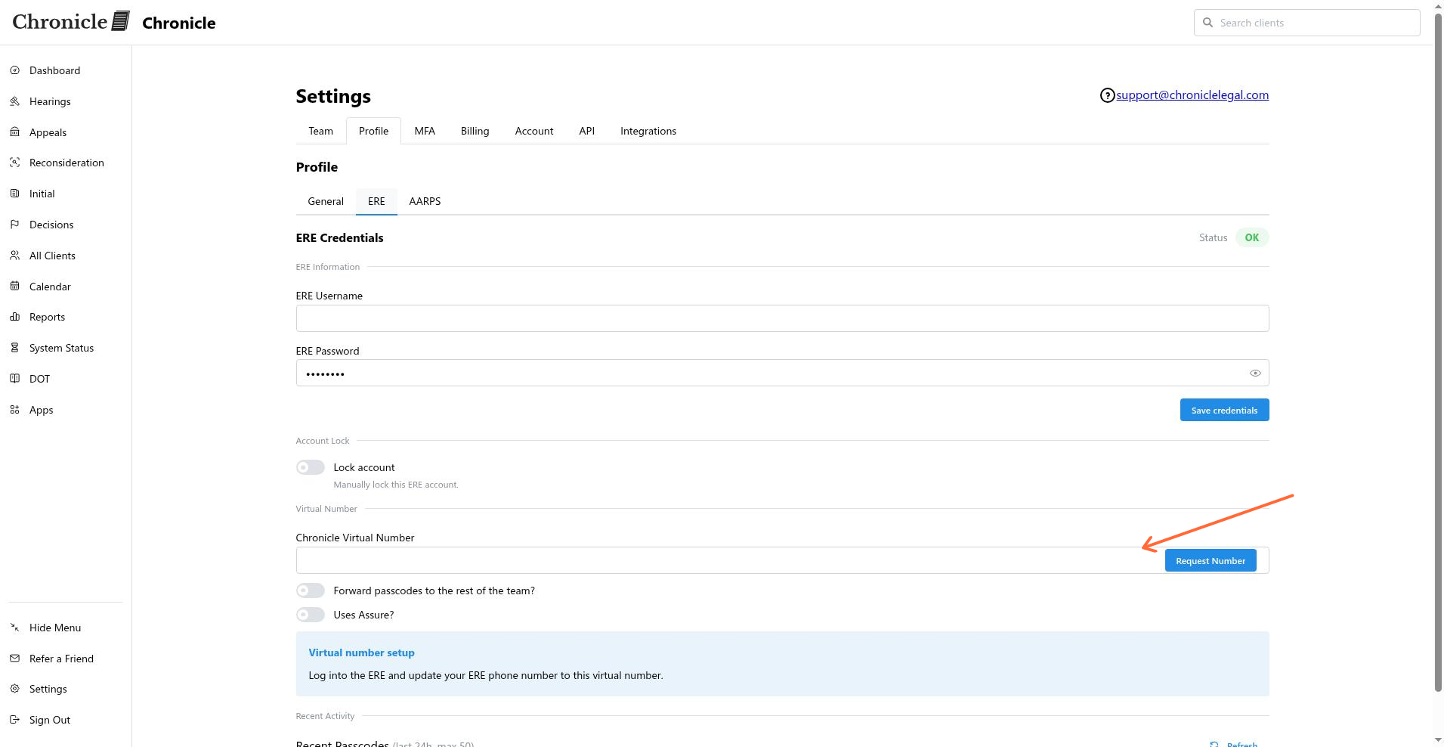Click the Search clients box
The height and width of the screenshot is (747, 1444).
1306,23
